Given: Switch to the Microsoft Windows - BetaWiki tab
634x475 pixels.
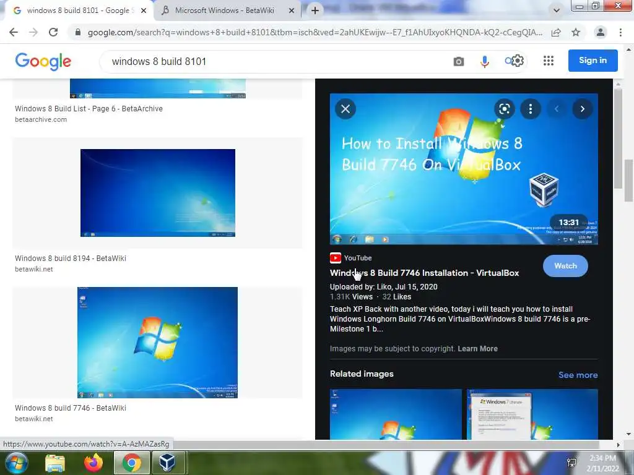Looking at the screenshot, I should 224,11.
